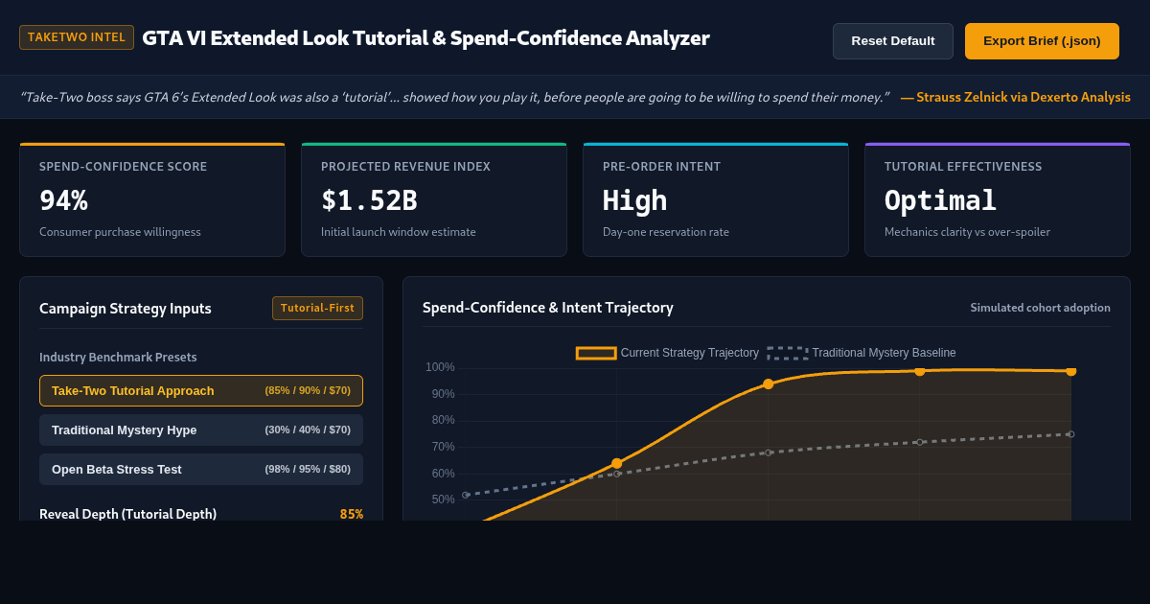Click the Industry Benchmark Presets heading
The width and height of the screenshot is (1150, 604).
(x=118, y=358)
